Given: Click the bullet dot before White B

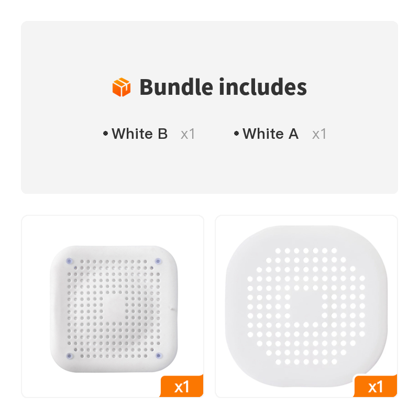Looking at the screenshot, I should tap(106, 134).
